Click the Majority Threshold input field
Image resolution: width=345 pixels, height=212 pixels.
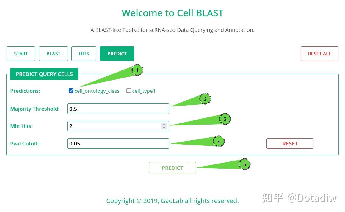point(118,109)
